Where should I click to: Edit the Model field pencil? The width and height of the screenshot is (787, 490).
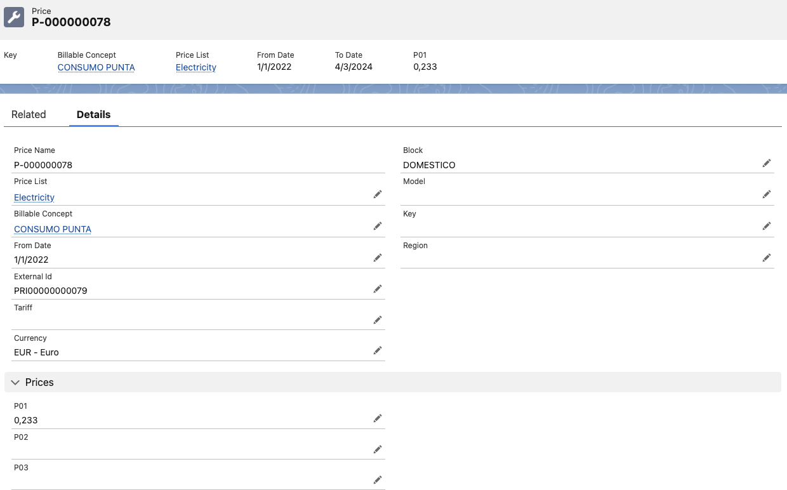tap(767, 194)
